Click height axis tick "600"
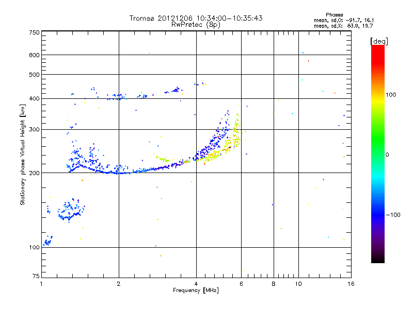The height and width of the screenshot is (309, 413). point(35,55)
